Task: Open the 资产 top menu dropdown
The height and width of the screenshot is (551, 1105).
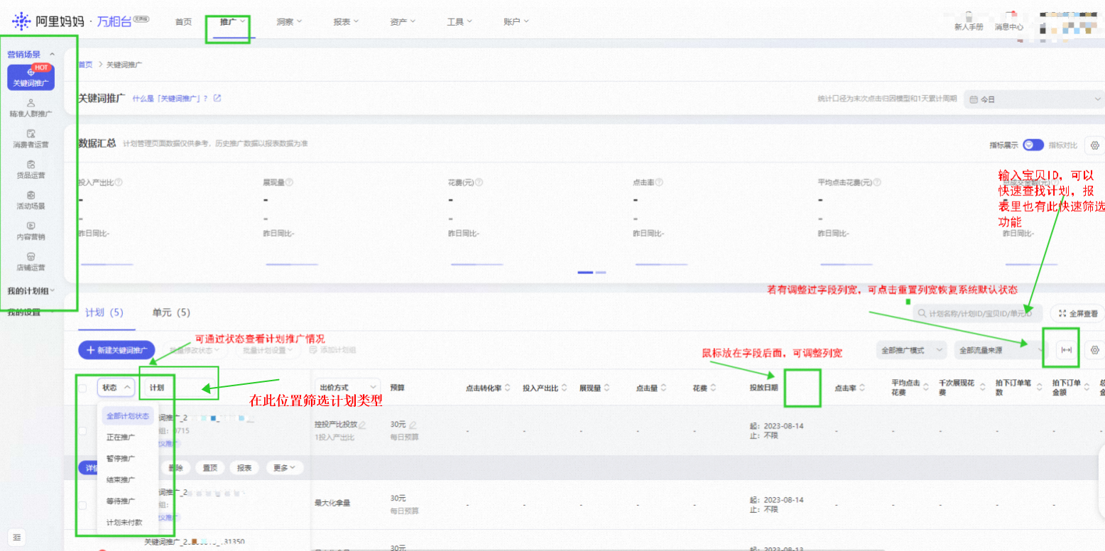Action: tap(403, 22)
